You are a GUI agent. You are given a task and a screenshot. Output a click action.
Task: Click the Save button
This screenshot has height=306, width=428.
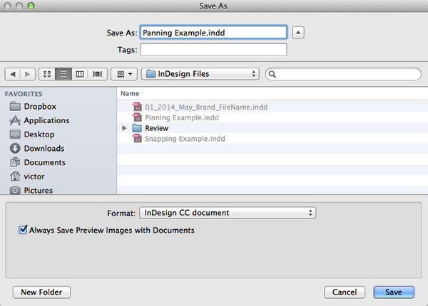tap(394, 292)
